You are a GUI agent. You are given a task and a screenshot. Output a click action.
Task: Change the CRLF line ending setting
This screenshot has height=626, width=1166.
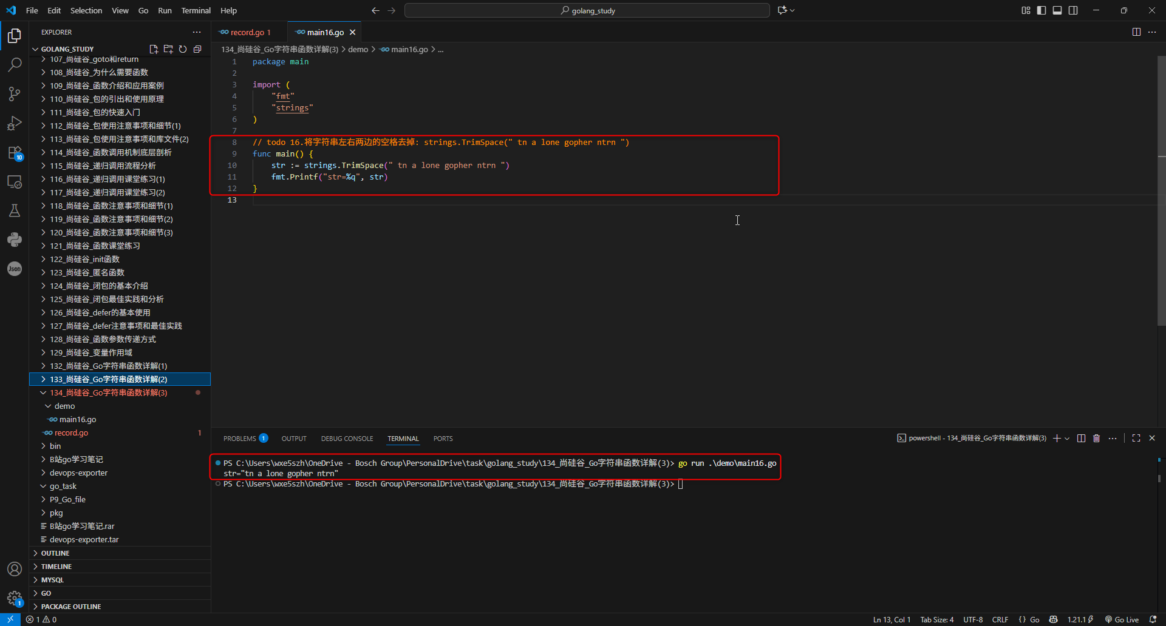pos(1000,619)
